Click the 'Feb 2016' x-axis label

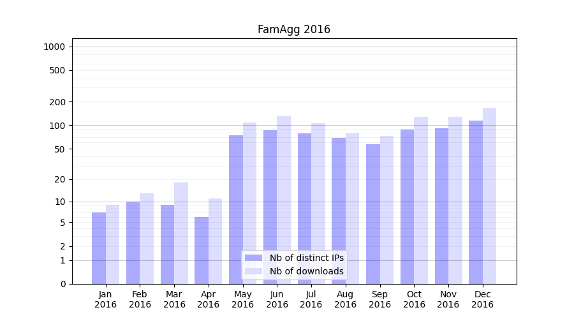point(140,299)
